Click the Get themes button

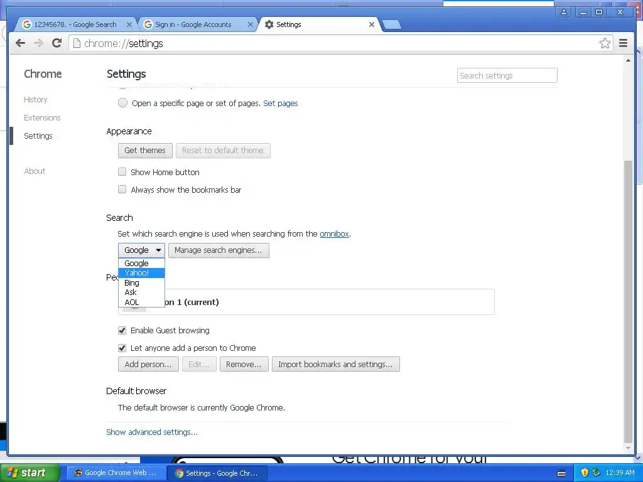point(145,151)
